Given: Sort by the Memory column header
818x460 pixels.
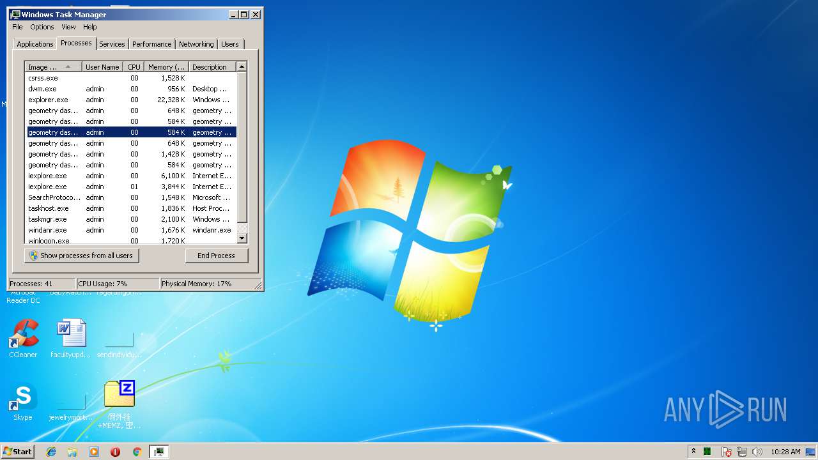Looking at the screenshot, I should tap(166, 66).
